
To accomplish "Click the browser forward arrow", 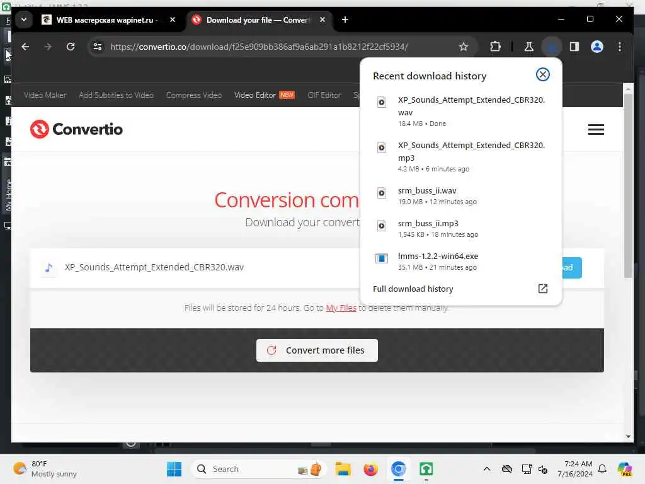I will [48, 47].
